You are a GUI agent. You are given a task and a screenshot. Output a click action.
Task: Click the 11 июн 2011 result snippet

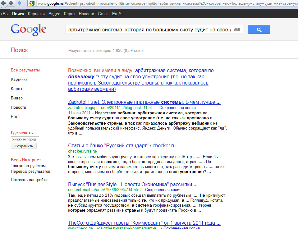(148, 123)
